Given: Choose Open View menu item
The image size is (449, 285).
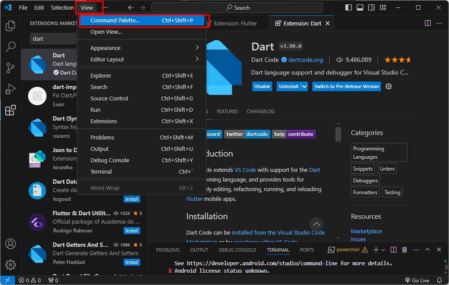Looking at the screenshot, I should 142,32.
